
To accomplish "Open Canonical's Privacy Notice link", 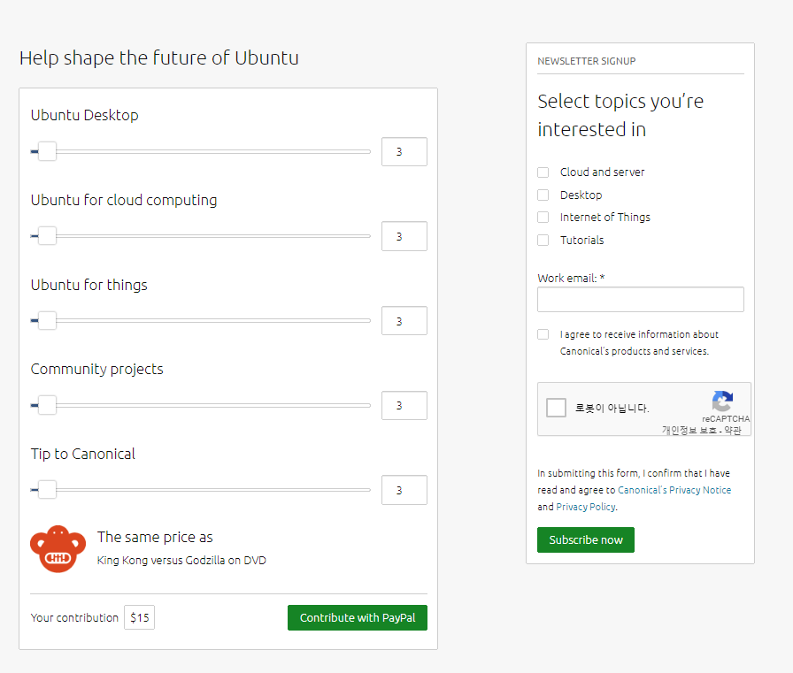I will click(x=674, y=490).
